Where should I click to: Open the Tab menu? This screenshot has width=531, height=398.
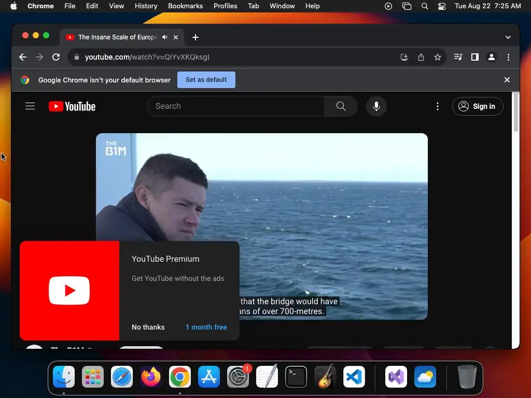point(253,6)
